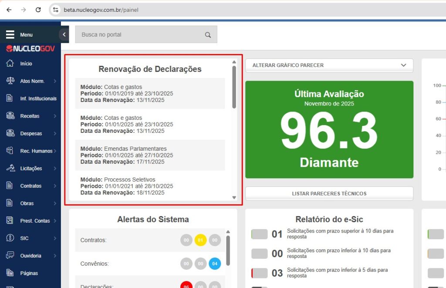Click the green Última Avaliação score card
The image size is (446, 288).
(329, 129)
